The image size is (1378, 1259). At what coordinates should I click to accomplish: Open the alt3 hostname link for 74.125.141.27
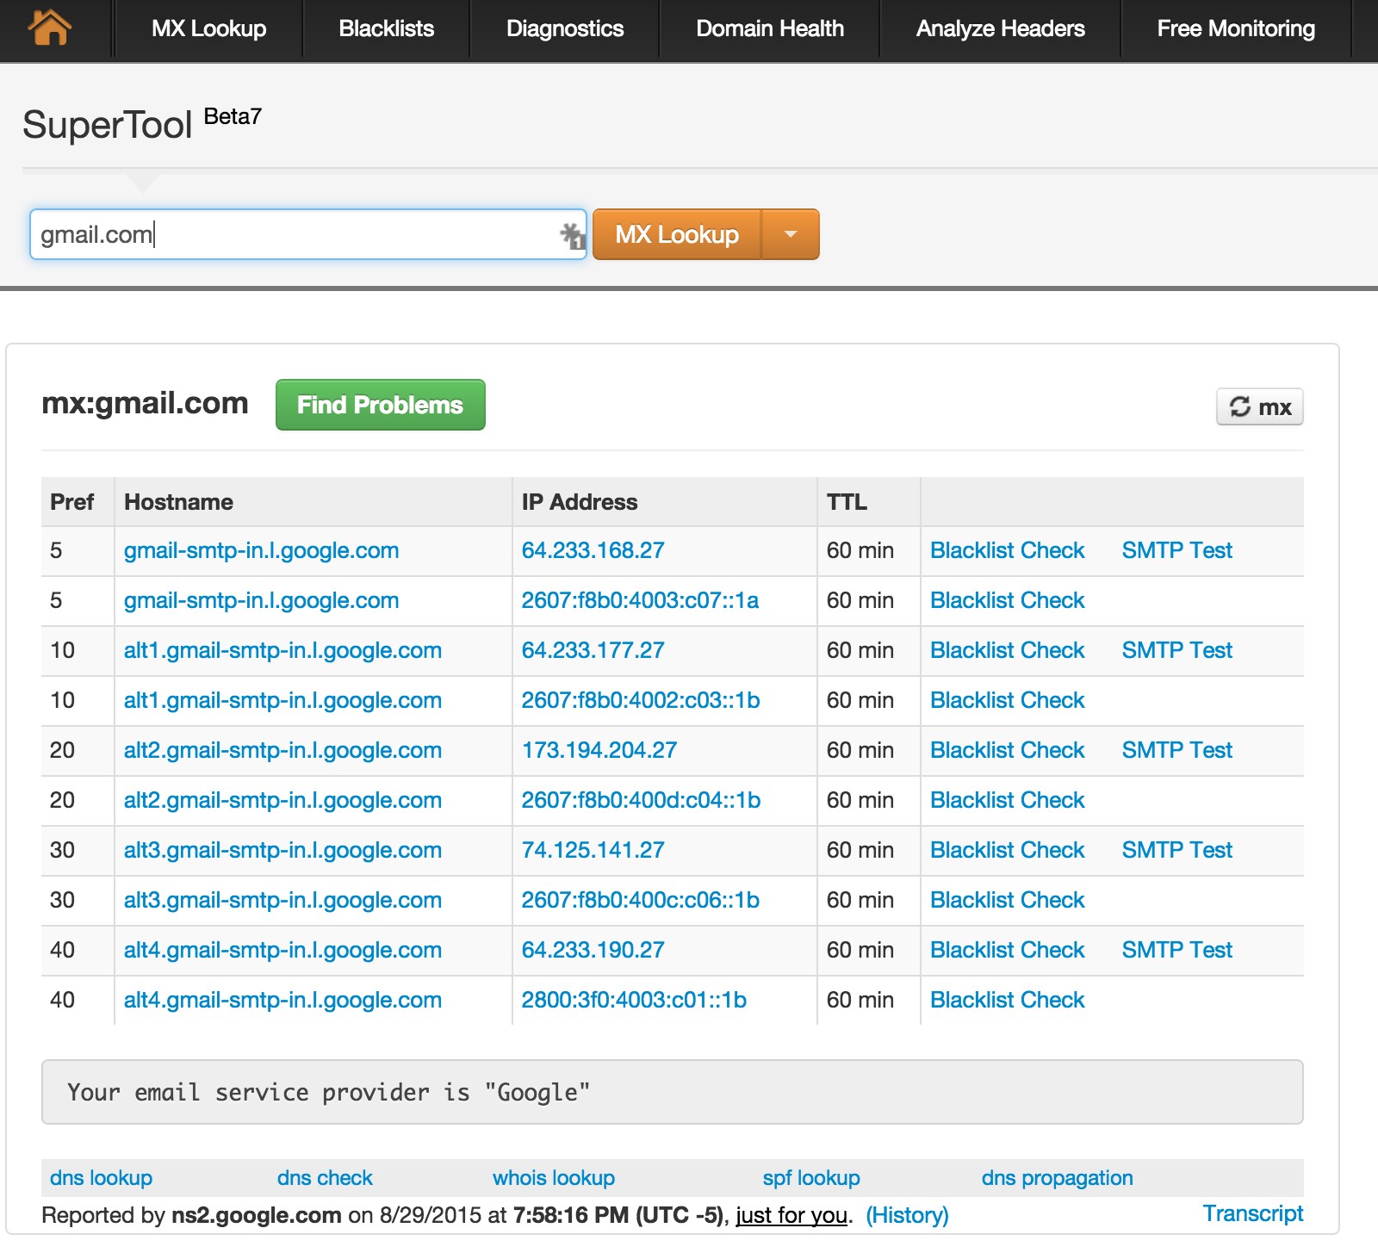click(282, 850)
